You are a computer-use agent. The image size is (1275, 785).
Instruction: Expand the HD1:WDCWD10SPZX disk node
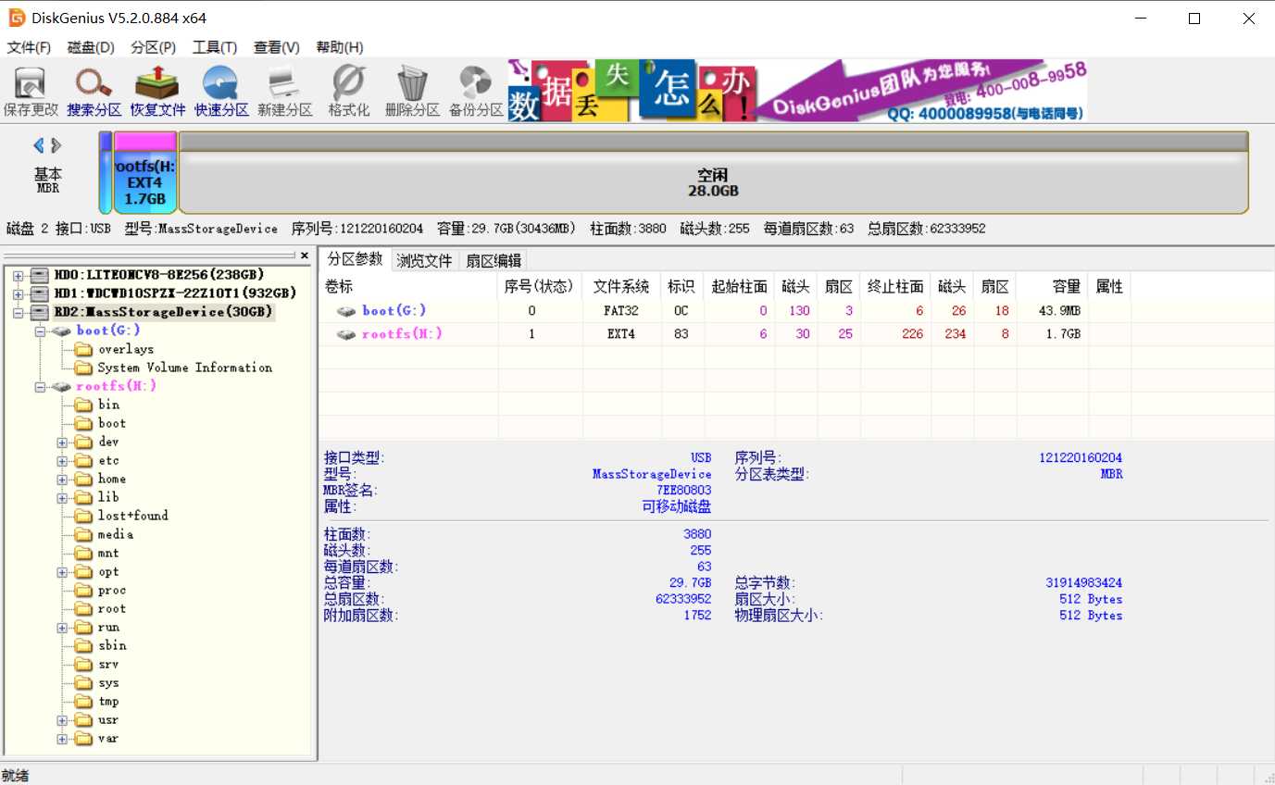(19, 293)
